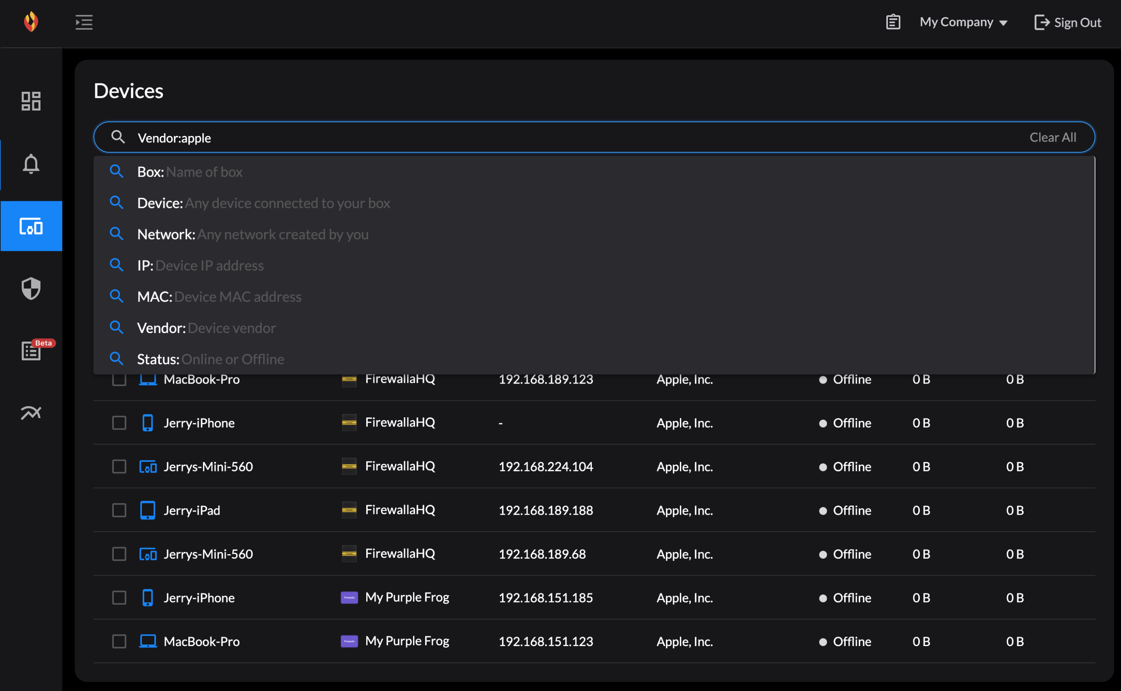Select checkbox for Jerrys-Mini-560 at 192.168.224.104
Screen dimensions: 1121x691
click(119, 467)
